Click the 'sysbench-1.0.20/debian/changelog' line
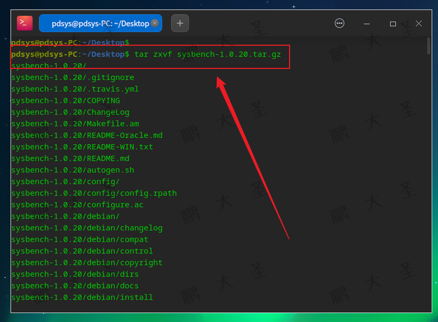 pos(86,228)
